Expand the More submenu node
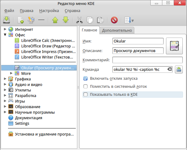 (11, 73)
